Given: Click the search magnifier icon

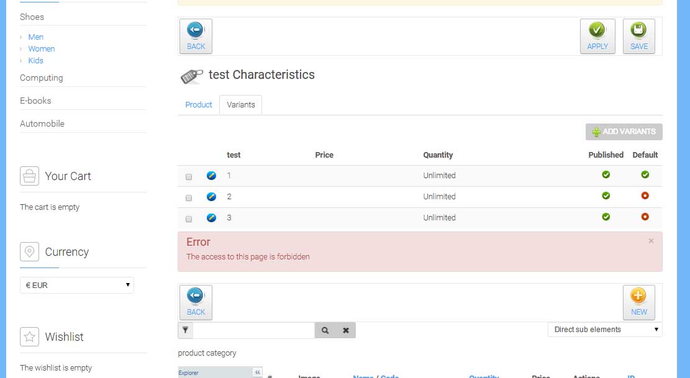Looking at the screenshot, I should tap(325, 331).
